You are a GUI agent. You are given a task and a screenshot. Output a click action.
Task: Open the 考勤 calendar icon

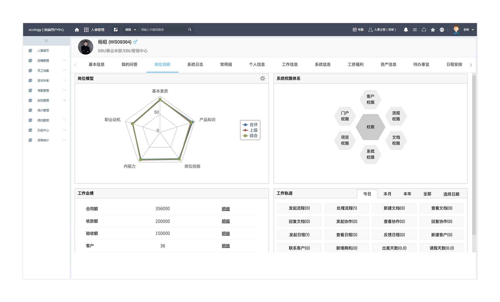(355, 30)
